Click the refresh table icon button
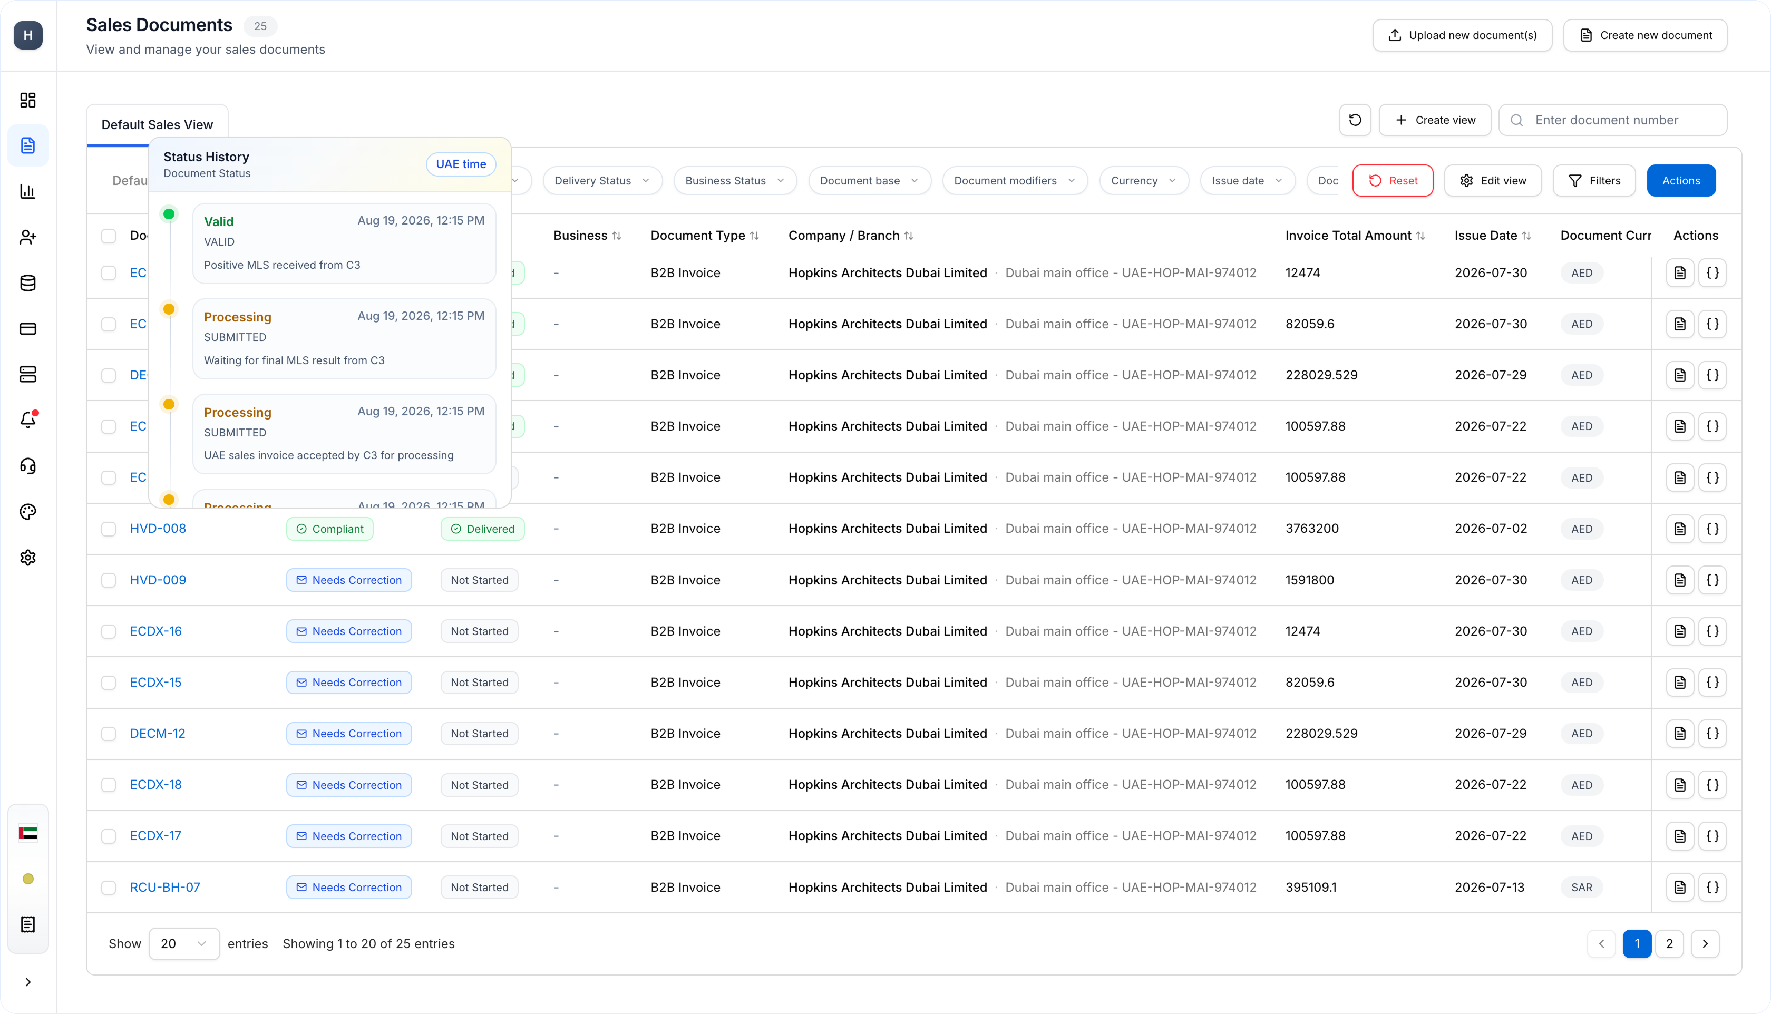Screen dimensions: 1771x1014 (1355, 120)
